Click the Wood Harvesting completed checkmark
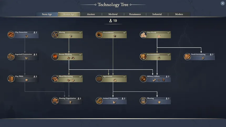 [x=80, y=76]
